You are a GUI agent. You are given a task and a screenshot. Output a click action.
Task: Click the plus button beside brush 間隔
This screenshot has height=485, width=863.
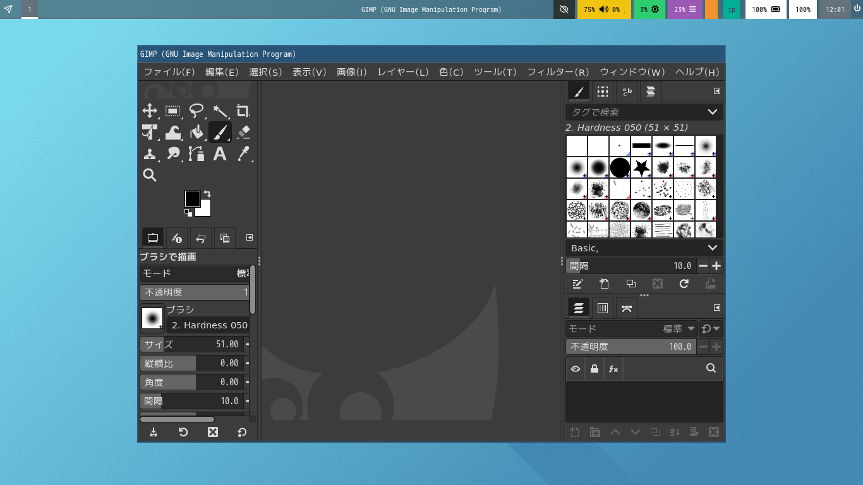(x=716, y=266)
